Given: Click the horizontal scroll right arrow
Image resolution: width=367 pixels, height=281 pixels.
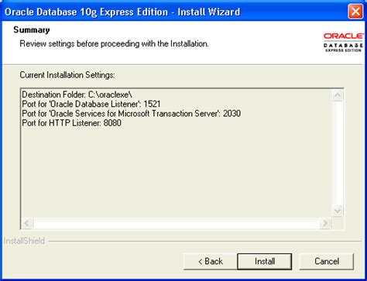Looking at the screenshot, I should 325,223.
